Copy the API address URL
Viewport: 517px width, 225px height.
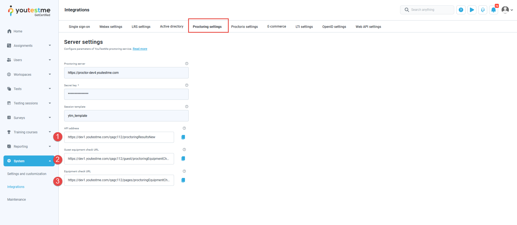click(183, 137)
